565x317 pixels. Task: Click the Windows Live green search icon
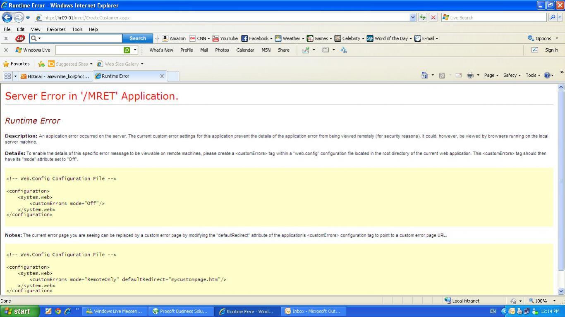coord(127,50)
